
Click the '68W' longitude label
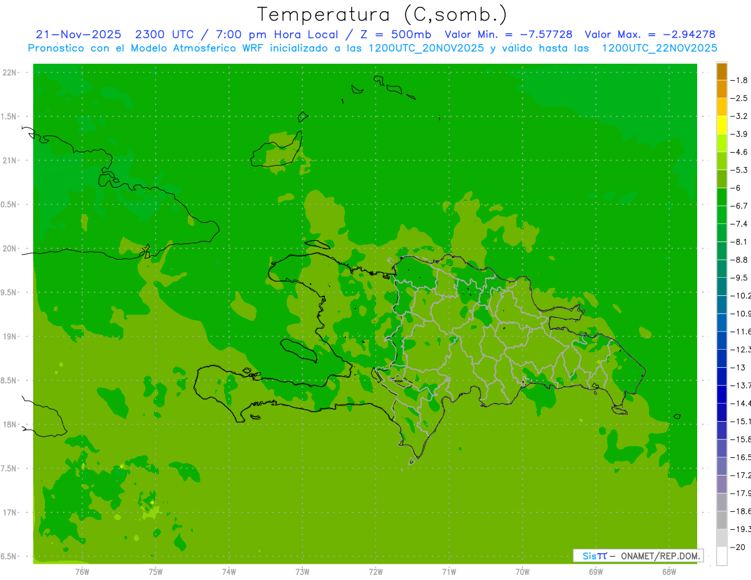click(669, 572)
